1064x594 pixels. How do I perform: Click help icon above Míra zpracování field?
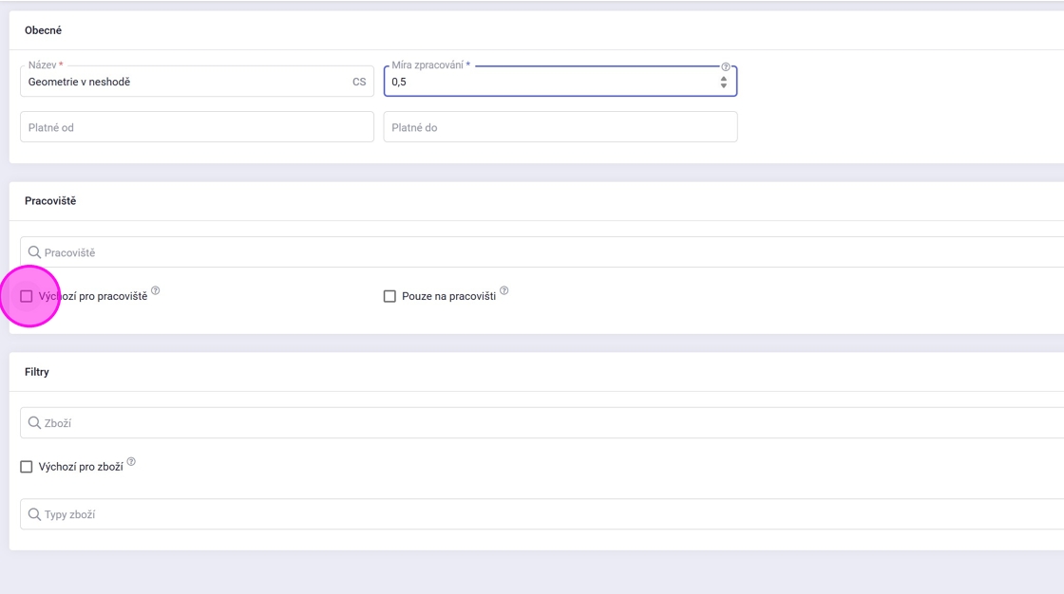(726, 67)
